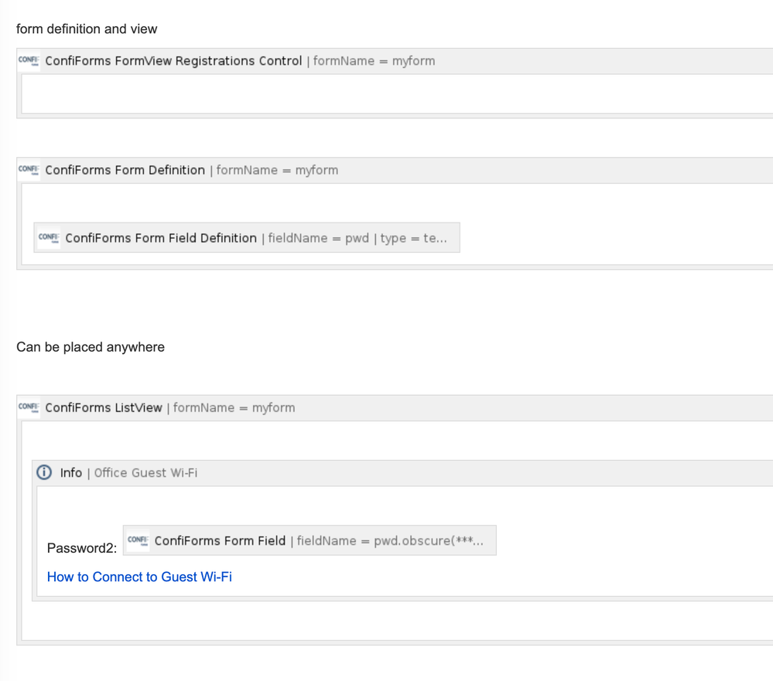Select the FormView Registrations Control macro header
Image resolution: width=773 pixels, height=681 pixels.
click(395, 61)
